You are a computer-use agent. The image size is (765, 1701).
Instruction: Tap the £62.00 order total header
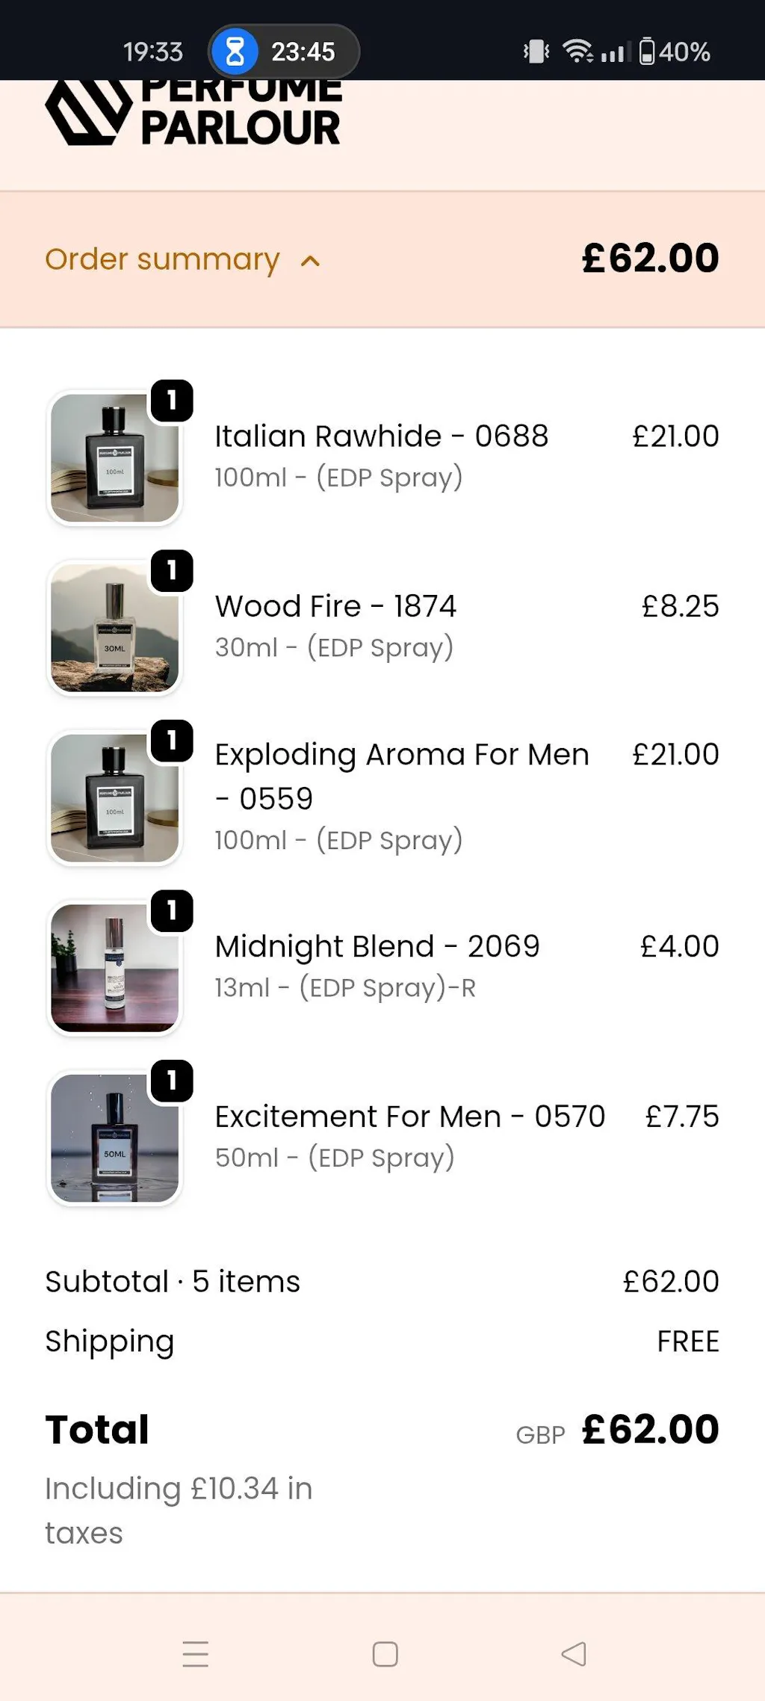(650, 259)
